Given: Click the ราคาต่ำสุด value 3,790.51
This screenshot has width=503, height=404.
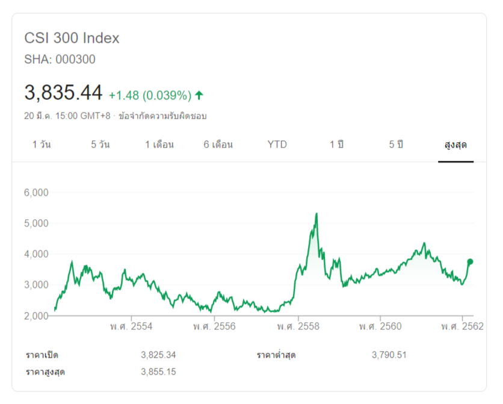Looking at the screenshot, I should click(389, 355).
